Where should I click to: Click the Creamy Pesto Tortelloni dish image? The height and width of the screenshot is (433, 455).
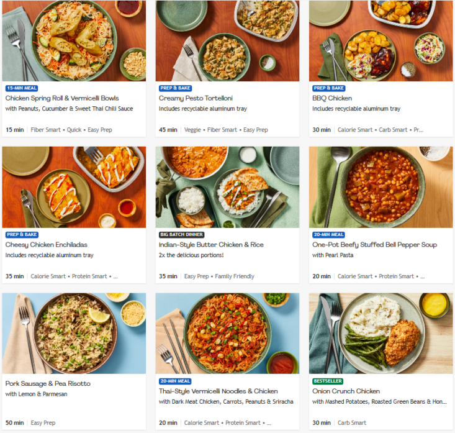tap(227, 40)
